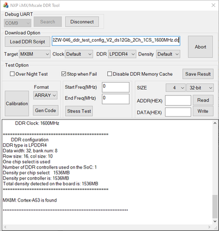
Task: Click 'DDR type is LPDDR4' log line
Action: click(x=25, y=145)
